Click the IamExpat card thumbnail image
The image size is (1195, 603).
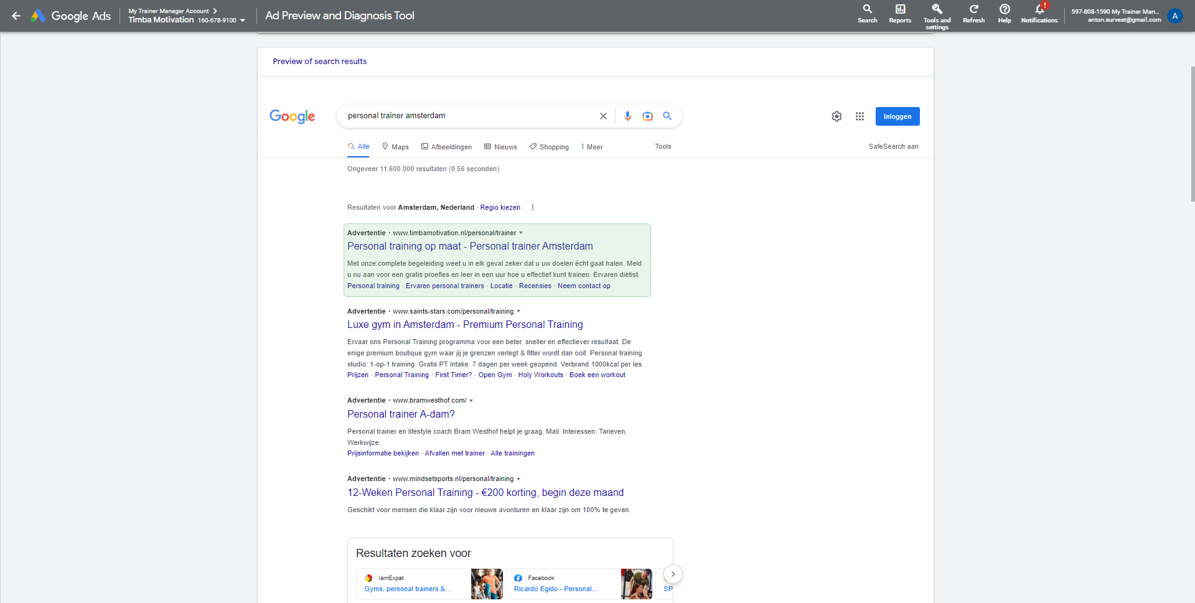coord(487,584)
